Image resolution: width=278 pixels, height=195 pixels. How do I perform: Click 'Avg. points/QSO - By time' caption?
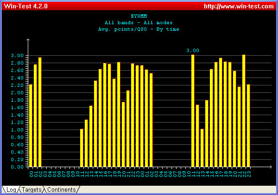click(139, 29)
